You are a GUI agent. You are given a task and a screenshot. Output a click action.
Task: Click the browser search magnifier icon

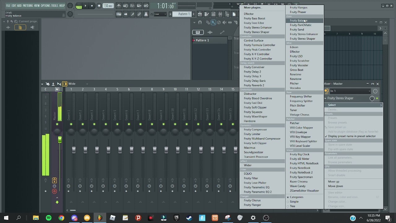pyautogui.click(x=15, y=21)
